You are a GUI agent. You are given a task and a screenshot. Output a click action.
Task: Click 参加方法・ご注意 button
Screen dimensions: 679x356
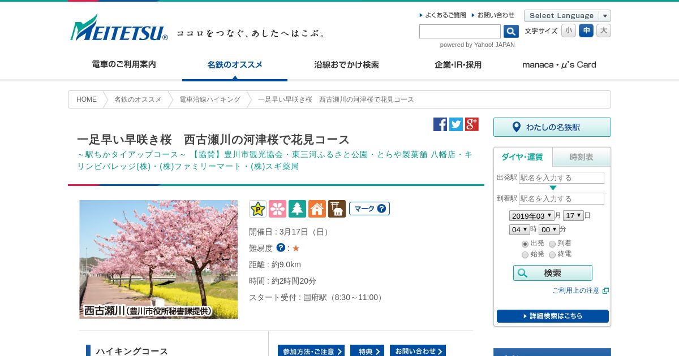311,351
